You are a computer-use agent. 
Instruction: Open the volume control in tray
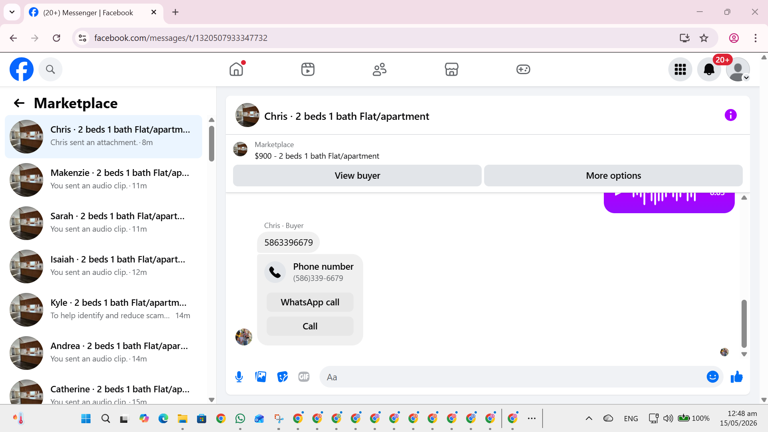point(668,418)
